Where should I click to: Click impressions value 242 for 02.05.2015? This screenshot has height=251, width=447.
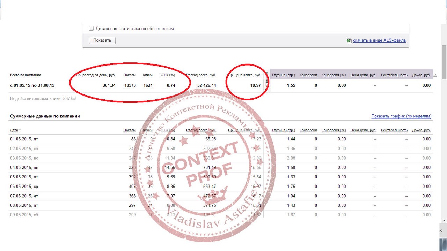coord(132,149)
